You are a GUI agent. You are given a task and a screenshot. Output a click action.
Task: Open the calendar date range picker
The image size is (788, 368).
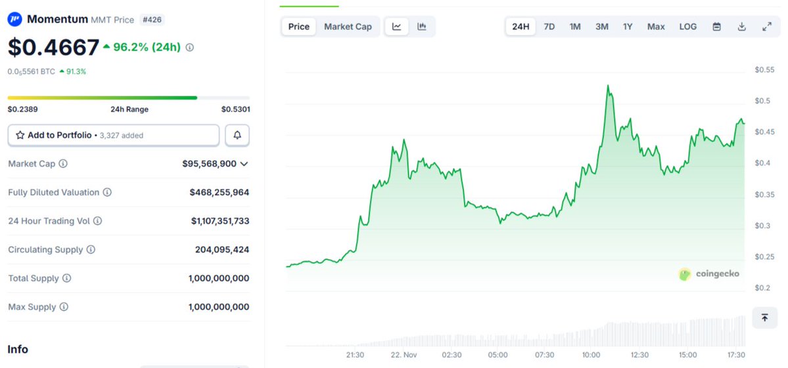[x=717, y=27]
